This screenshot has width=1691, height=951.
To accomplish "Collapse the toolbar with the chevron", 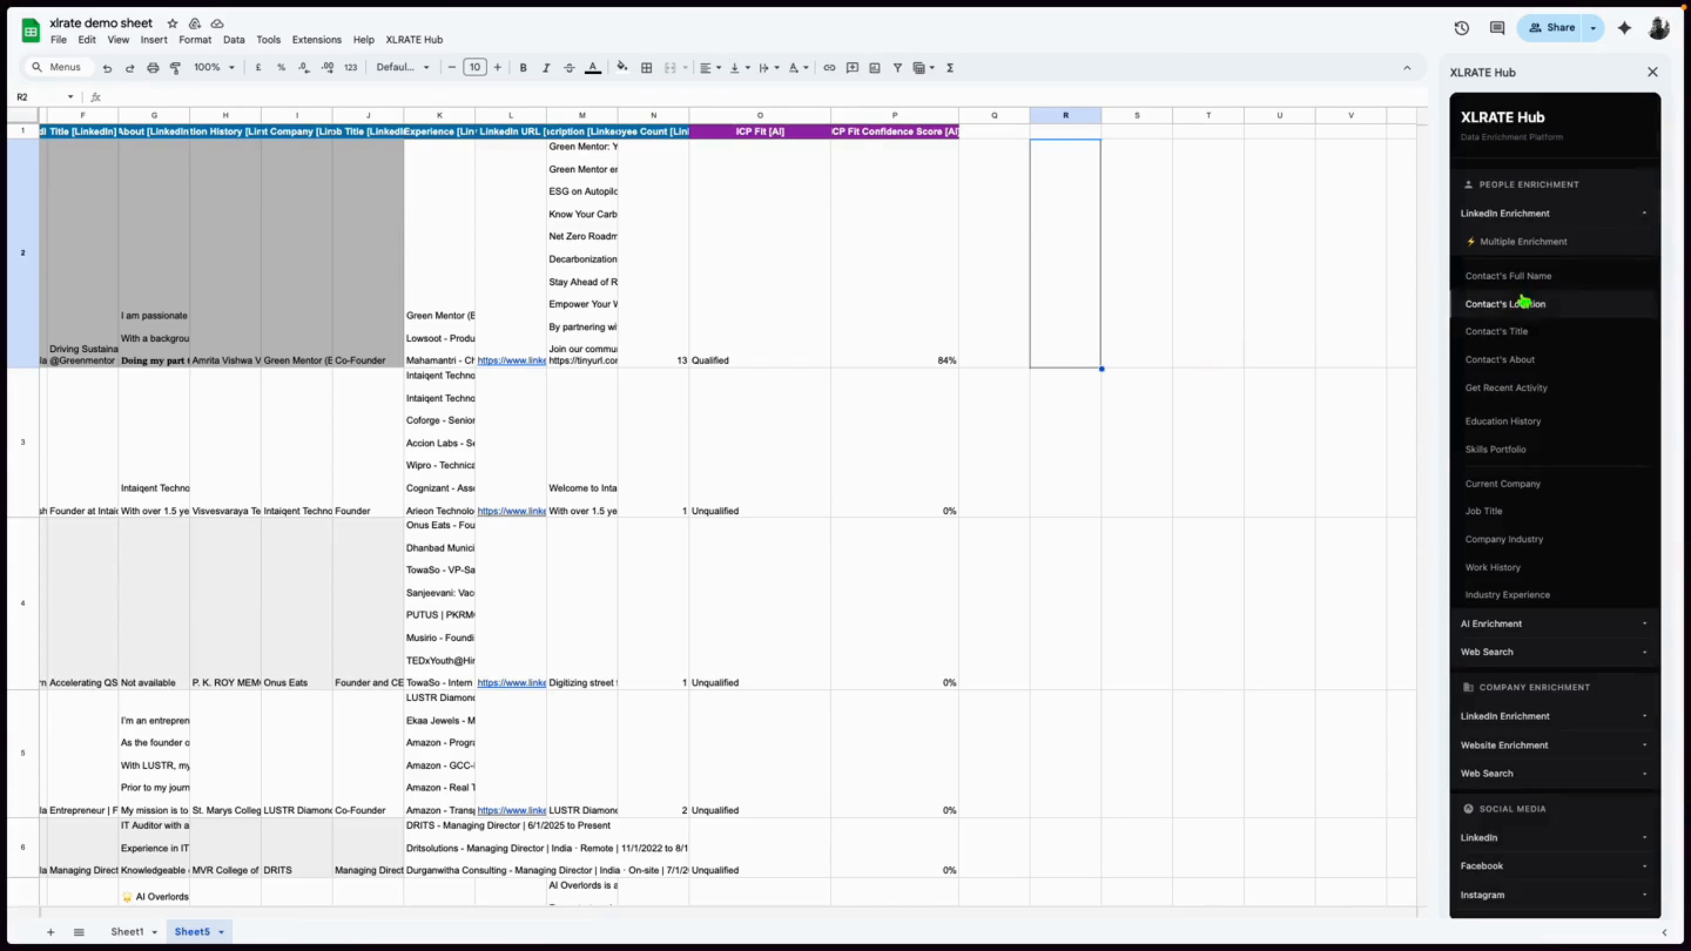I will click(1407, 67).
